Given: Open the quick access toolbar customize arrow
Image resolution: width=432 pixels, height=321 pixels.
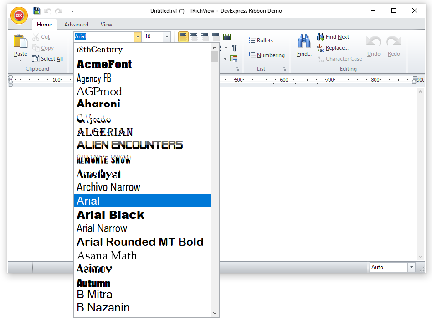Looking at the screenshot, I should tap(72, 11).
